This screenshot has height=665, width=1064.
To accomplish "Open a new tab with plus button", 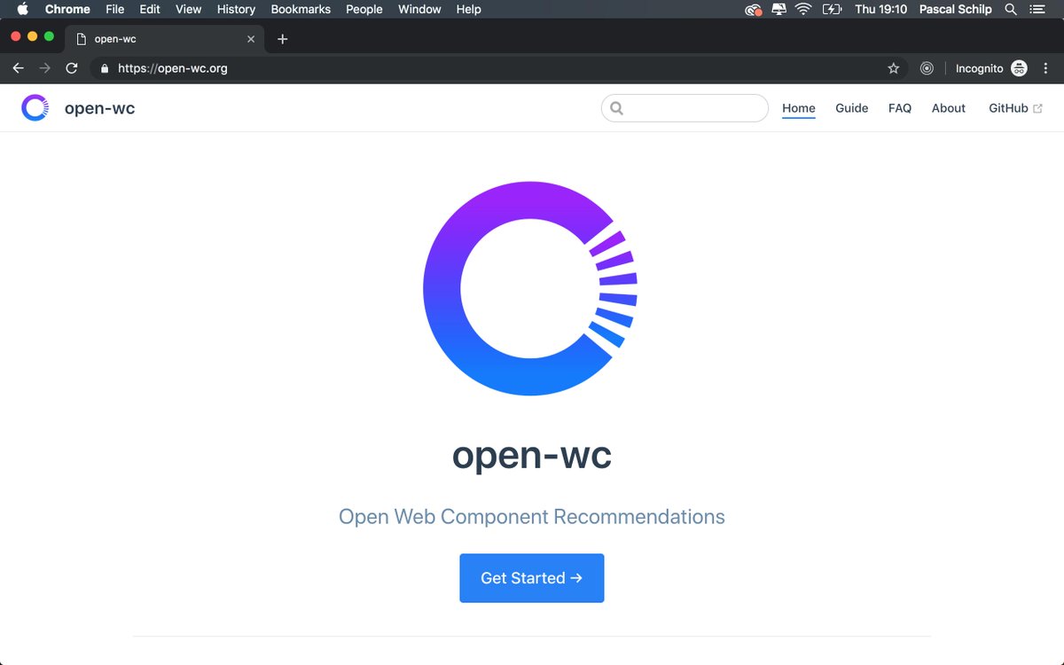I will pyautogui.click(x=283, y=39).
